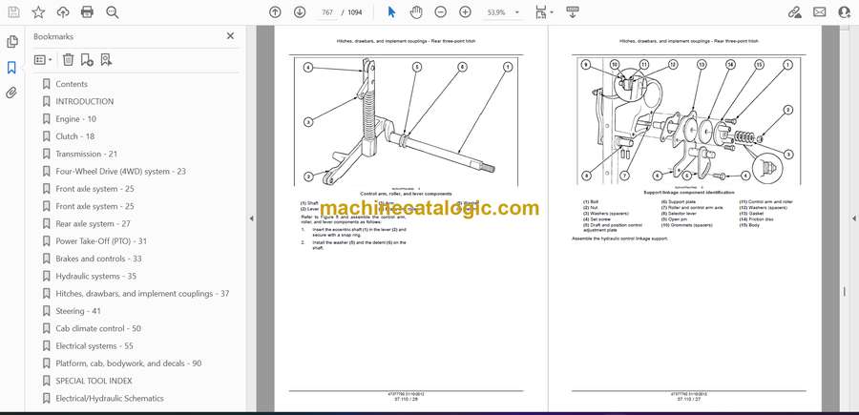
Task: Click the new bookmark icon
Action: pos(87,60)
